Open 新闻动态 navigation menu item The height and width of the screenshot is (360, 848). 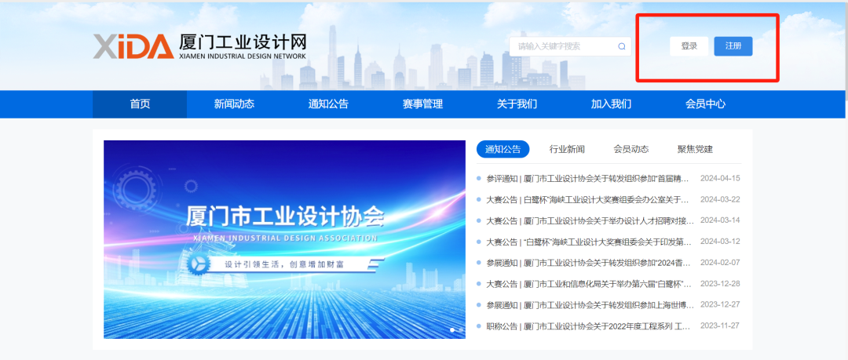pyautogui.click(x=234, y=104)
